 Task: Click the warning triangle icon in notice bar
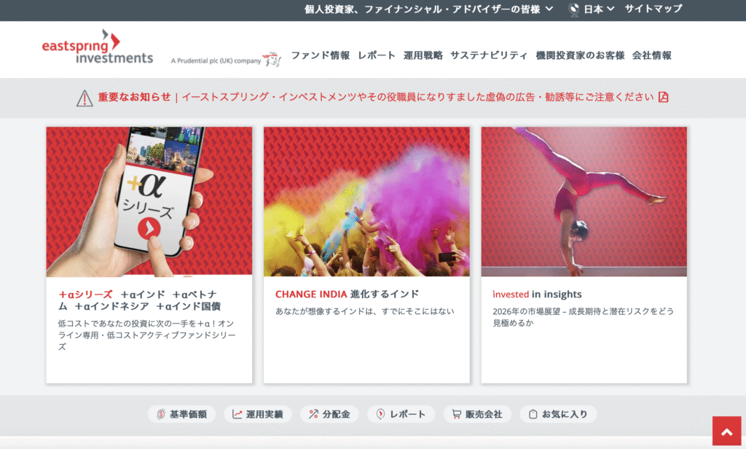point(85,98)
